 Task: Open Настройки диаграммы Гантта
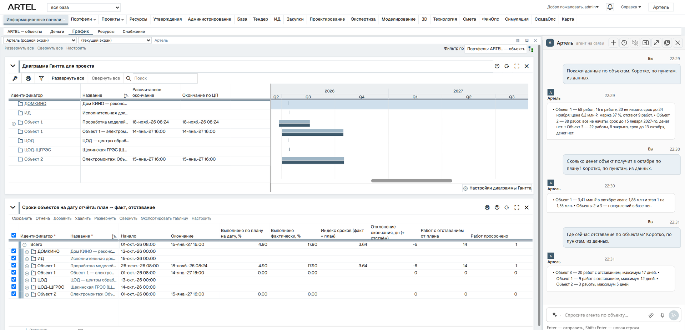tap(497, 188)
